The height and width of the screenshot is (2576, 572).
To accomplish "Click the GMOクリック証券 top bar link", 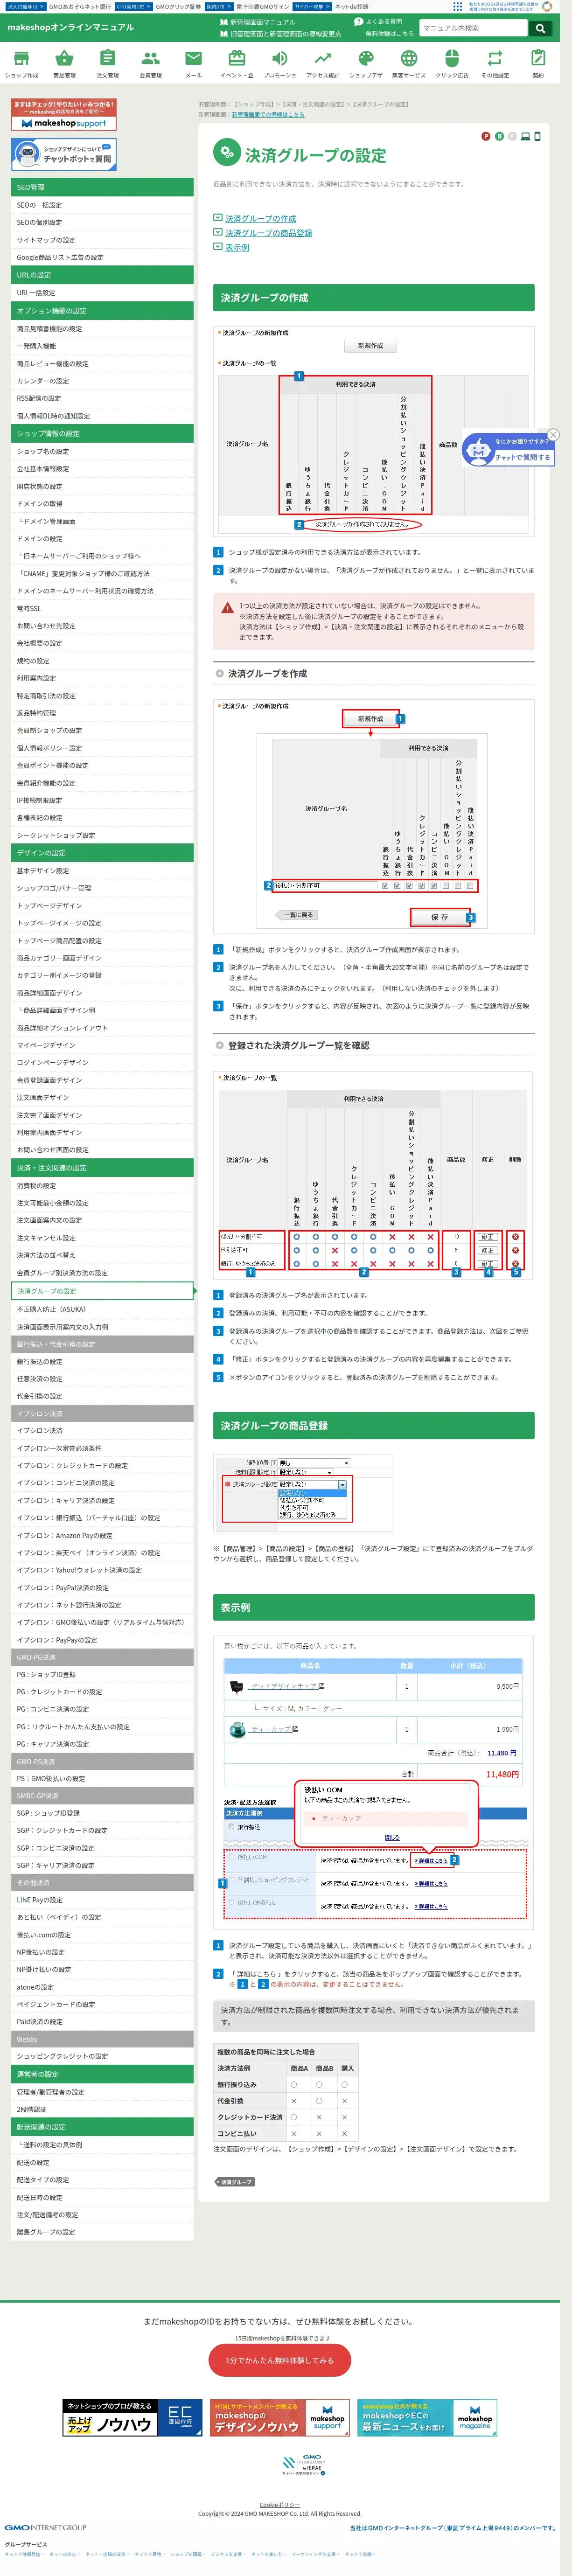I will click(178, 6).
